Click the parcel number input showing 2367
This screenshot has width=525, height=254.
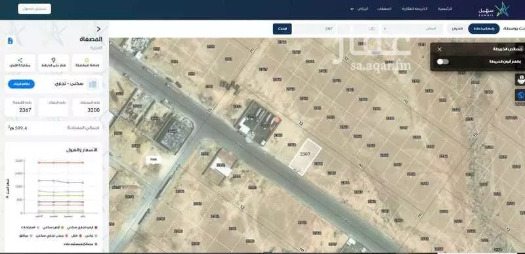pos(315,29)
